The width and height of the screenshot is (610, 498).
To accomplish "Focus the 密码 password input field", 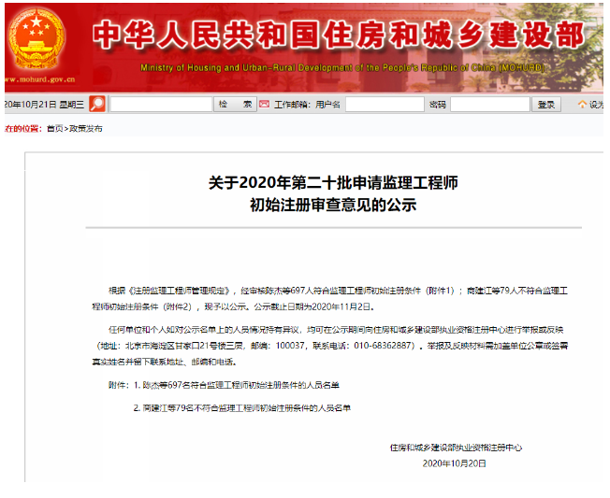I will point(490,104).
